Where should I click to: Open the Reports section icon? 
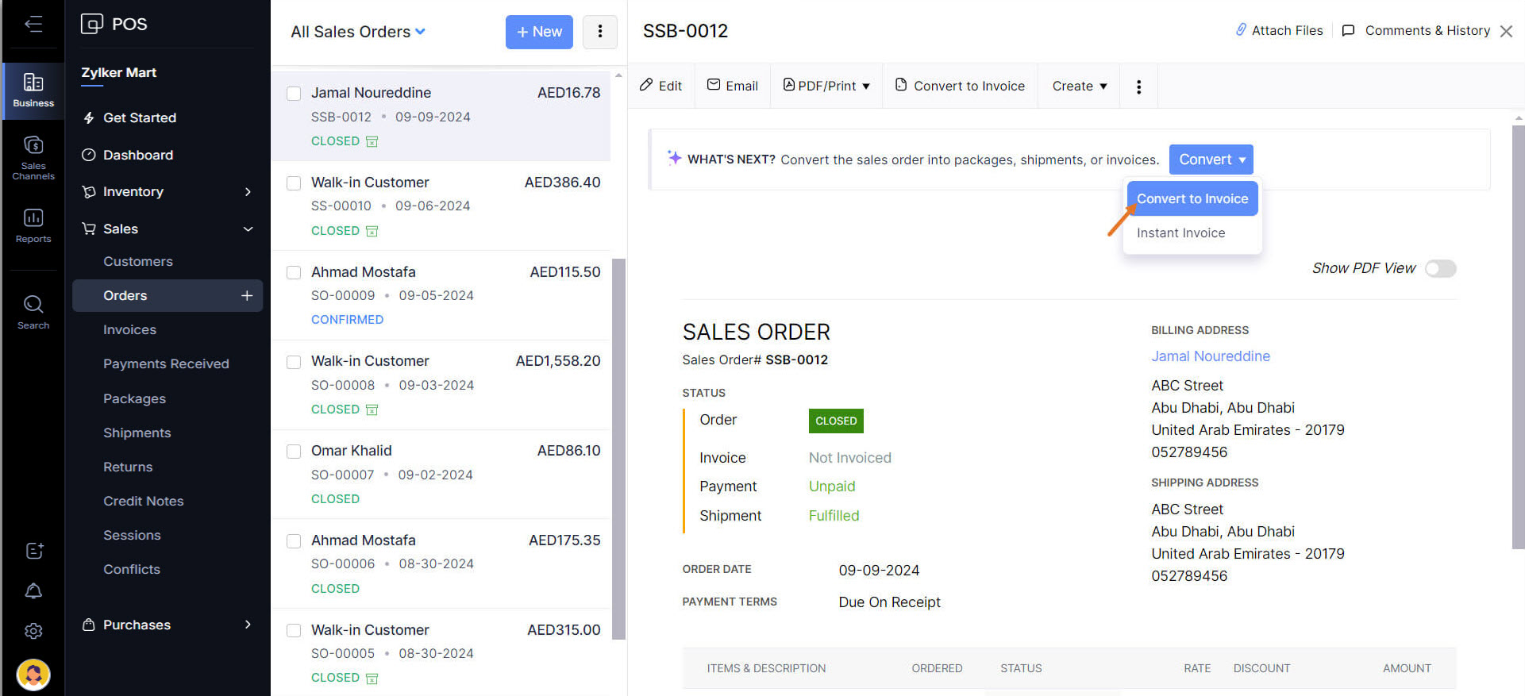(33, 225)
